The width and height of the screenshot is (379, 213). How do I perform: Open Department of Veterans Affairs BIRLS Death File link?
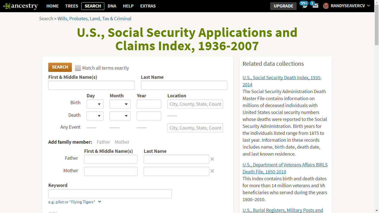click(x=285, y=168)
